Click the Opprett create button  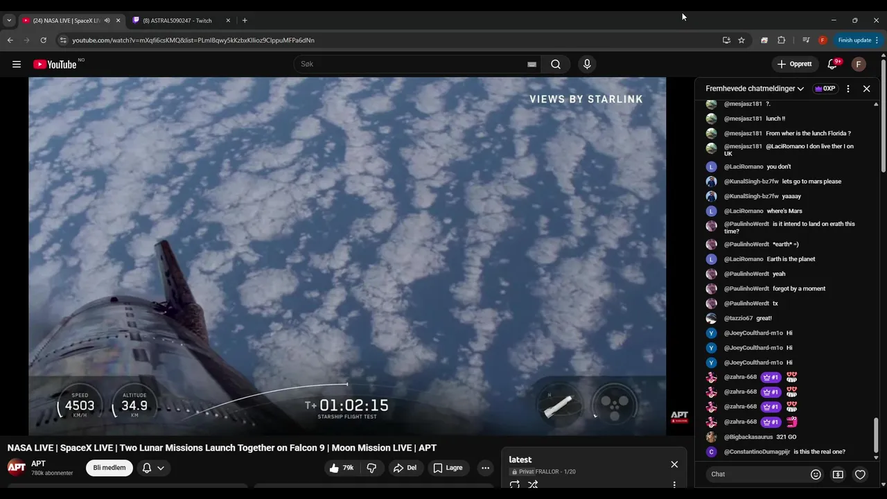(x=795, y=64)
